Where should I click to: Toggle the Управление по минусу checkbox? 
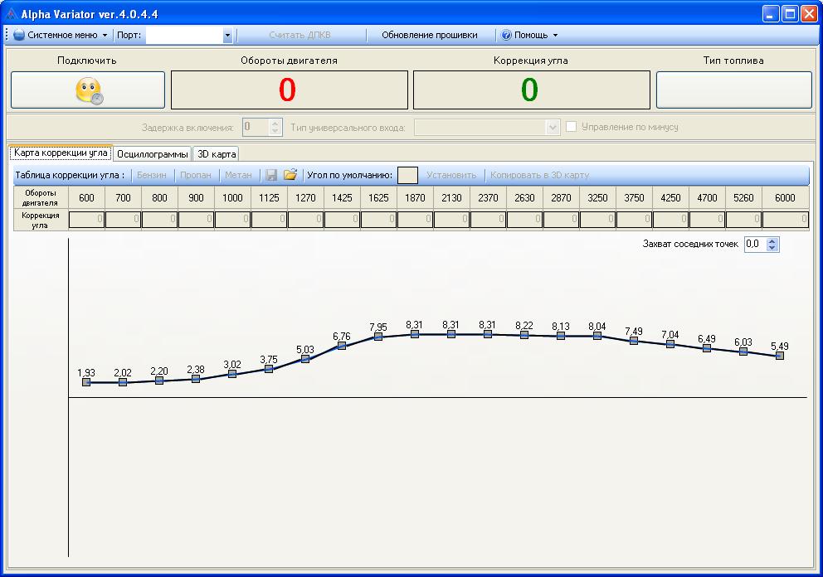click(x=571, y=127)
